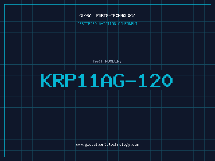Select the word CERTIFIED in subtitle
Screen dimensions: 215x161
[x=87, y=24]
